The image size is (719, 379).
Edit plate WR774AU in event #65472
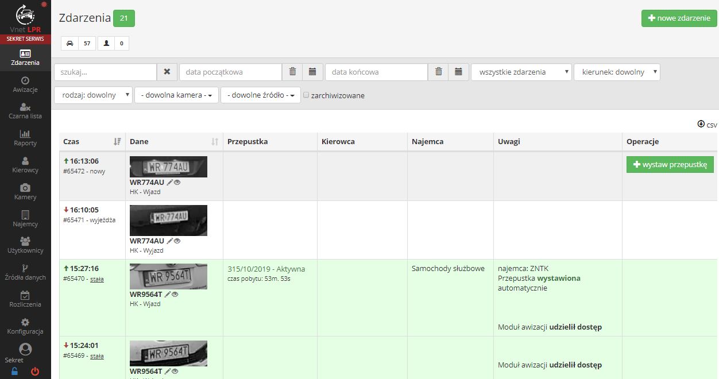169,182
